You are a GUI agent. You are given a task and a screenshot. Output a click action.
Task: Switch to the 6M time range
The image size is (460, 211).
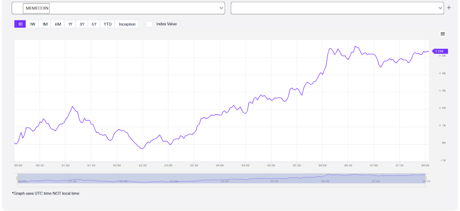[58, 24]
